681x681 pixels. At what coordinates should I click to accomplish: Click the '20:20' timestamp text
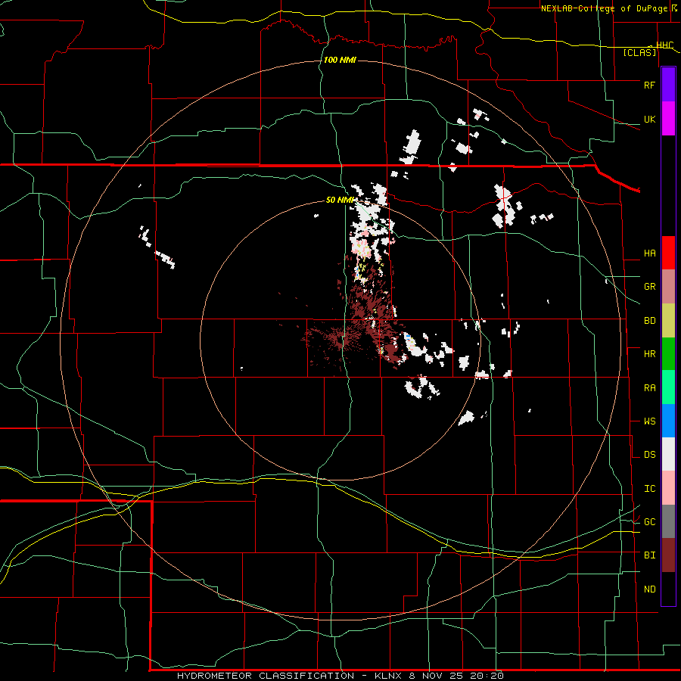(x=487, y=676)
